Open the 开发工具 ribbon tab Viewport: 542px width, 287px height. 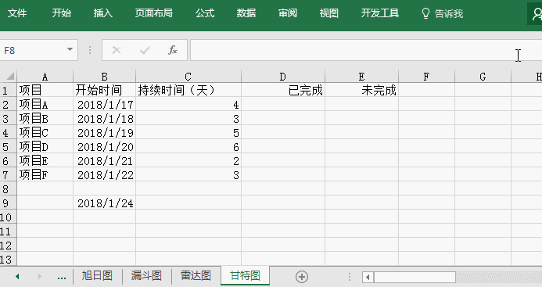pos(380,13)
